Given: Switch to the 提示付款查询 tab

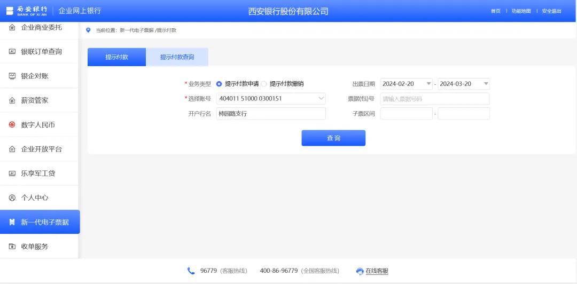Looking at the screenshot, I should point(177,57).
